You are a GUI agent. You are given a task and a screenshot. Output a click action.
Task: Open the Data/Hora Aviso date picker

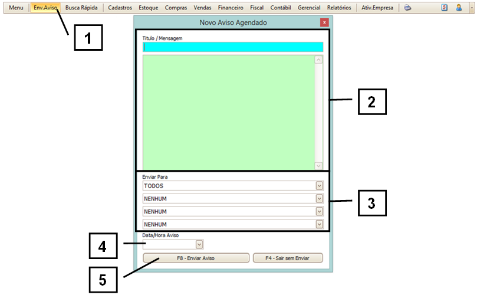click(x=199, y=244)
